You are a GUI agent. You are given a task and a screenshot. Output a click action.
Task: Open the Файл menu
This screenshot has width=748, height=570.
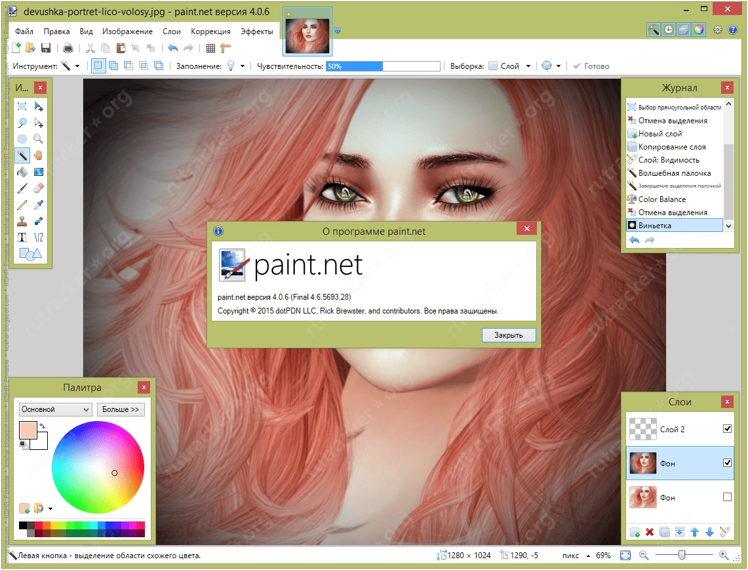tap(24, 31)
